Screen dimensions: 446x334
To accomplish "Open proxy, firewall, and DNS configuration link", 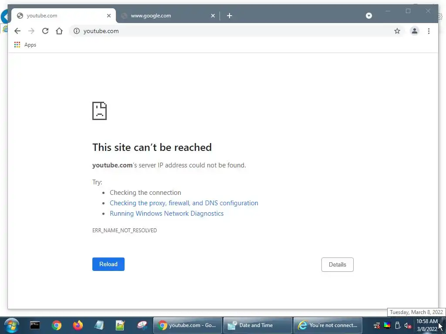I will click(184, 203).
